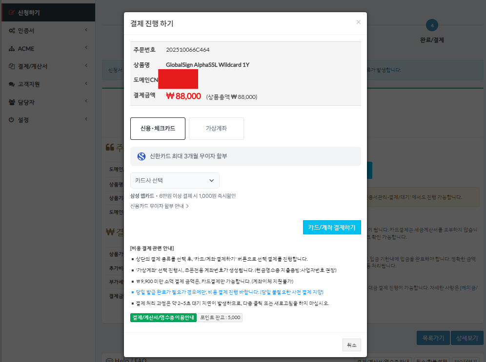Click the 상품총액 ₩88,000 text
This screenshot has height=362, width=486.
pos(231,97)
